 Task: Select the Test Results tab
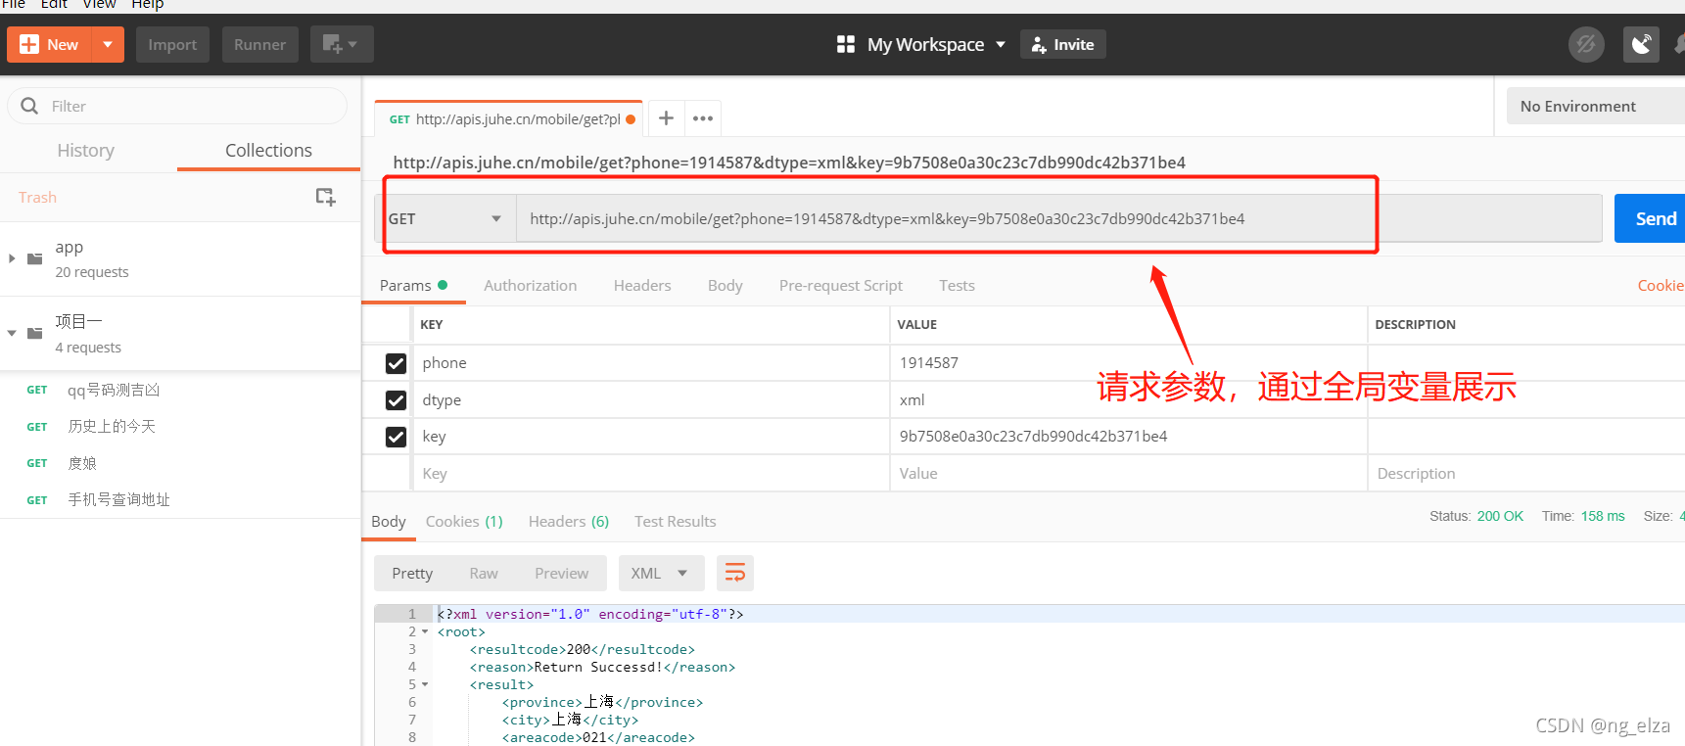[x=675, y=521]
